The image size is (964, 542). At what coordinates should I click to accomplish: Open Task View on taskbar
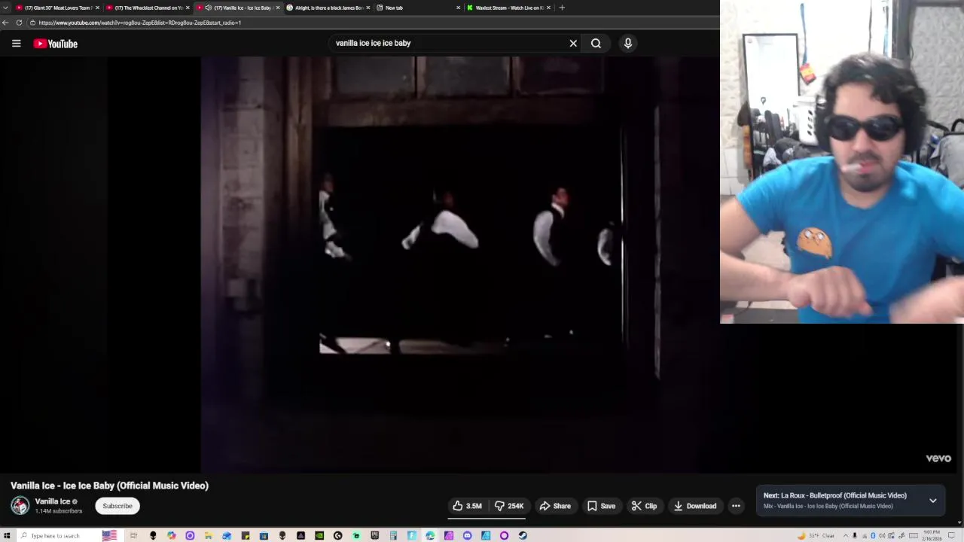tap(133, 536)
